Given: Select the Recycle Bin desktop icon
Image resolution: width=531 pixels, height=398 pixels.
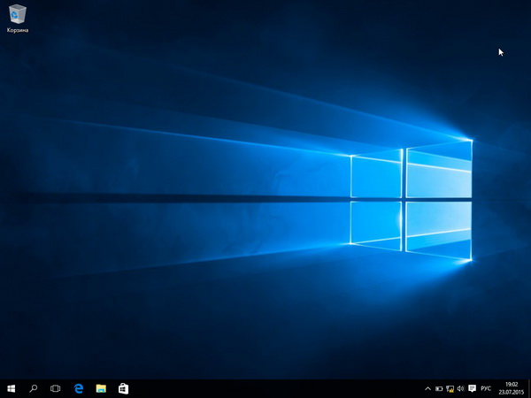Looking at the screenshot, I should 17,13.
